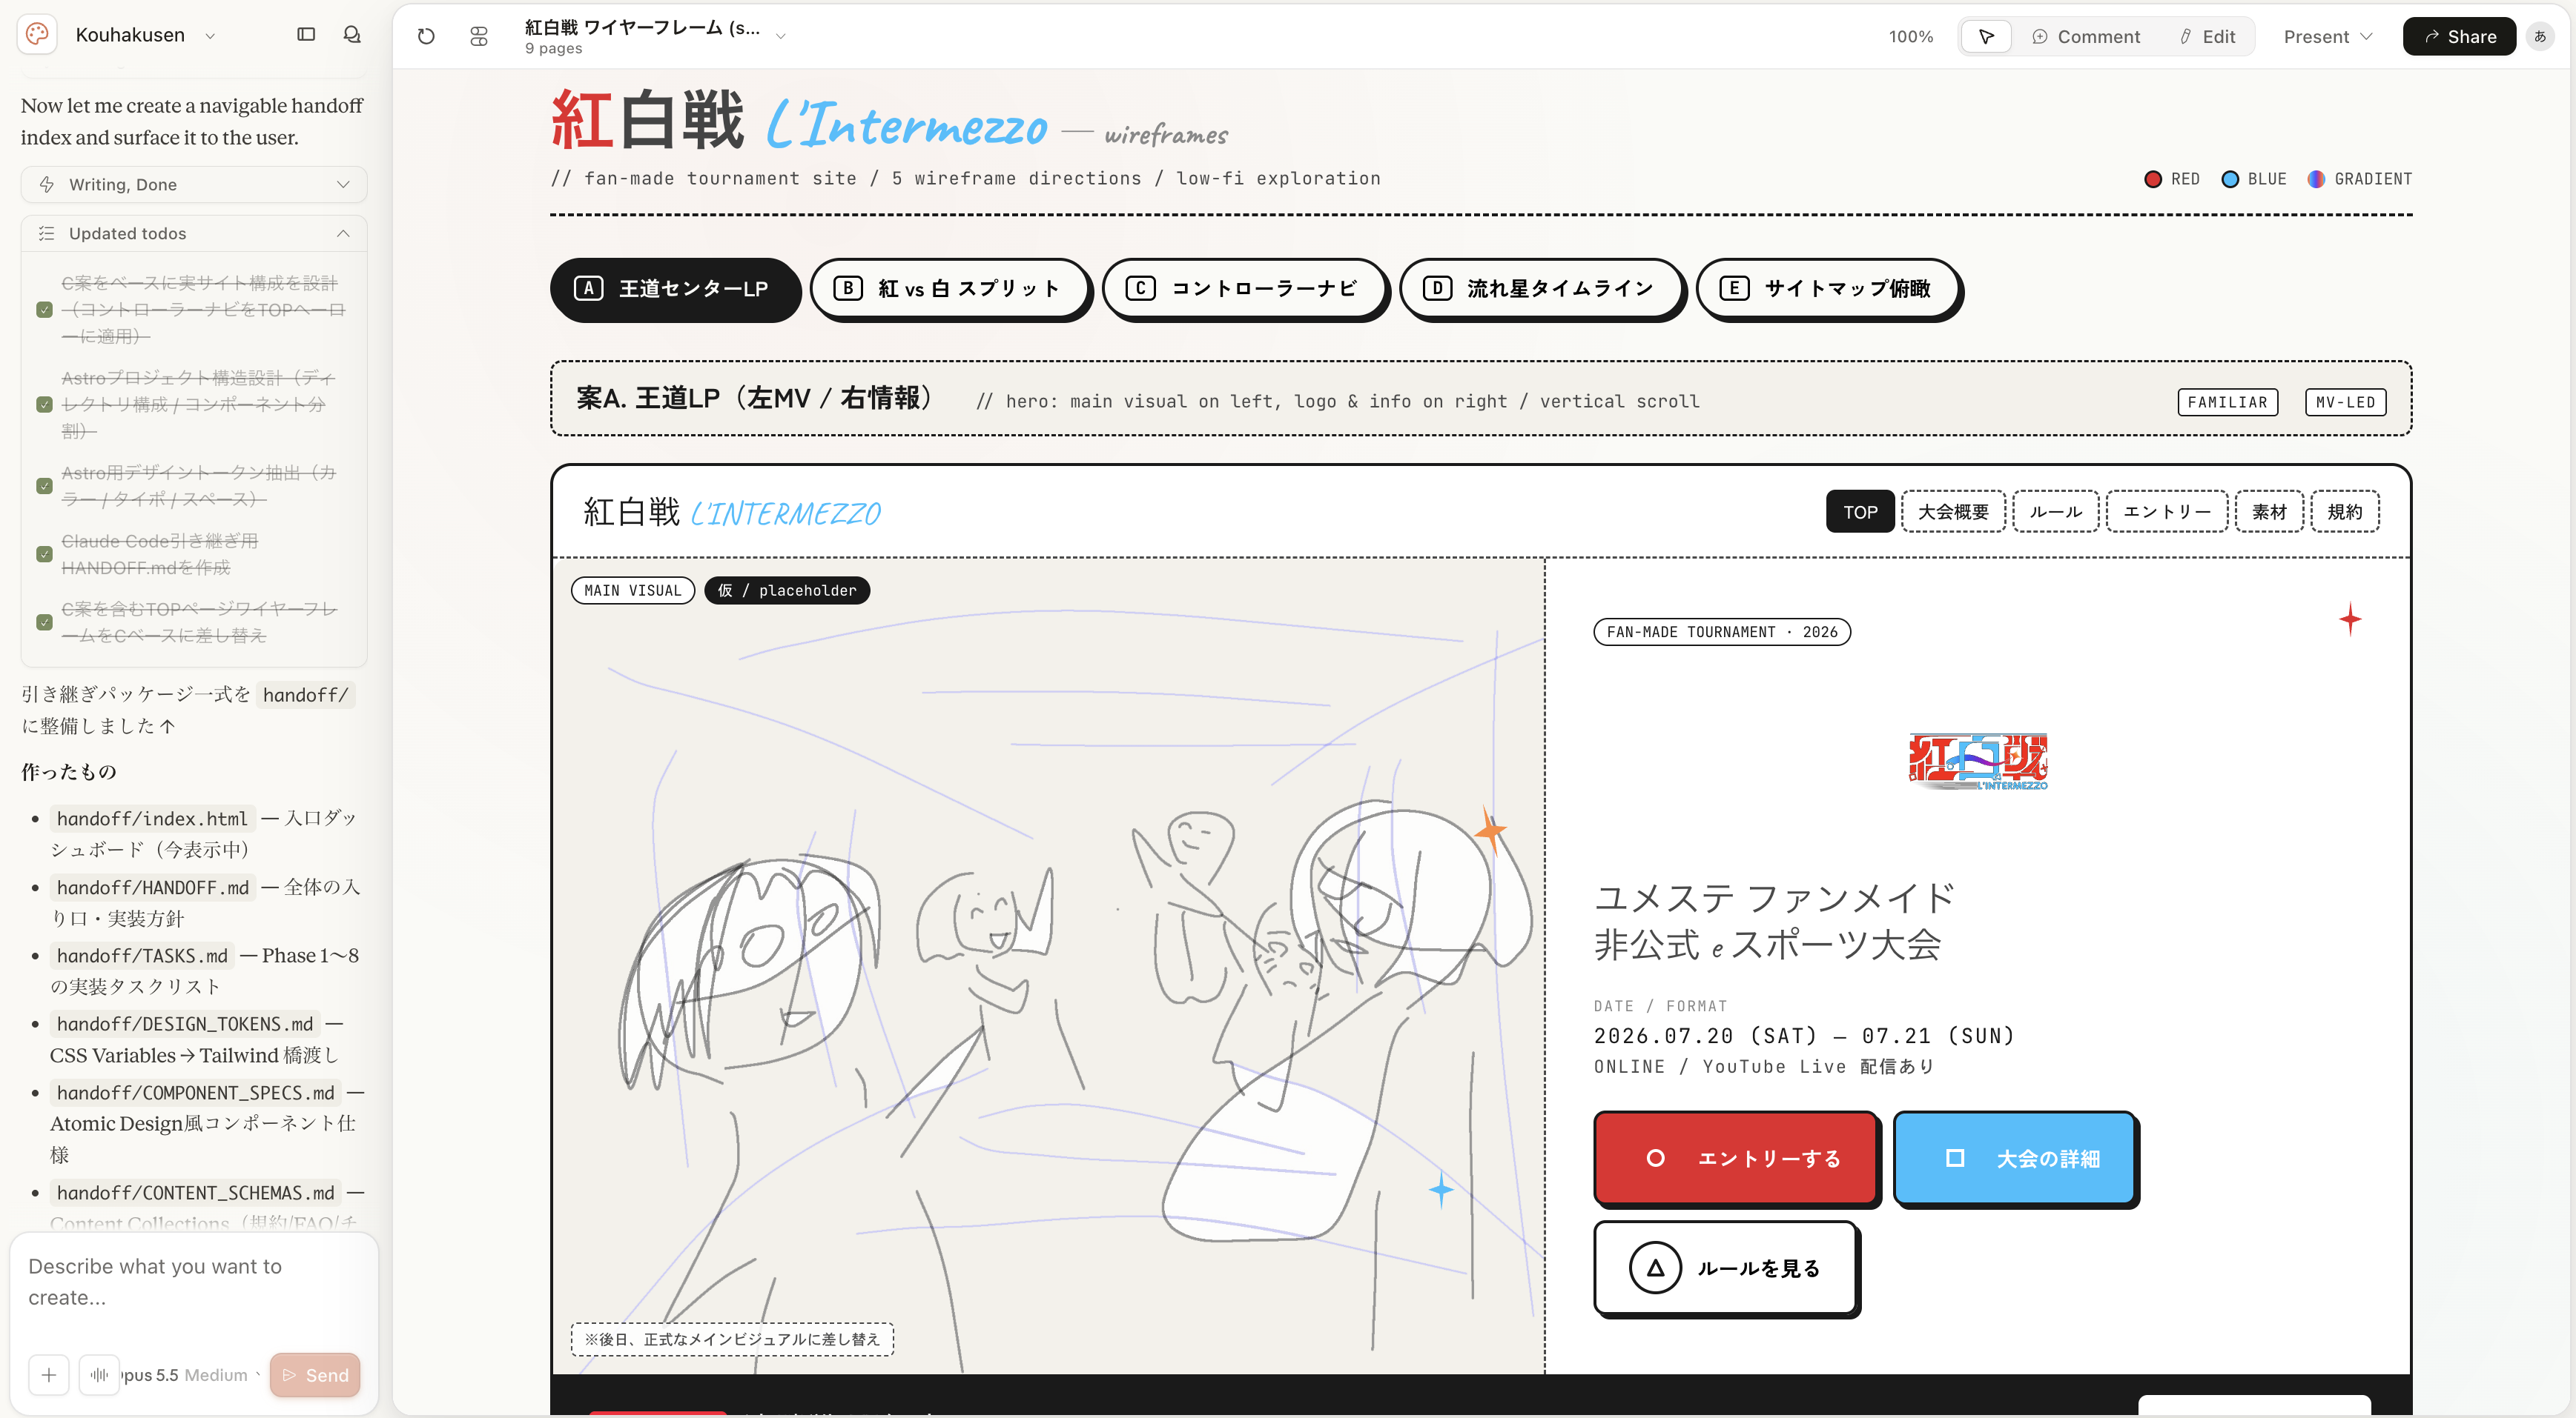Toggle the Claude Code引き継ぎ用 HANDOFF.md checkbox
This screenshot has width=2576, height=1418.
click(x=44, y=555)
